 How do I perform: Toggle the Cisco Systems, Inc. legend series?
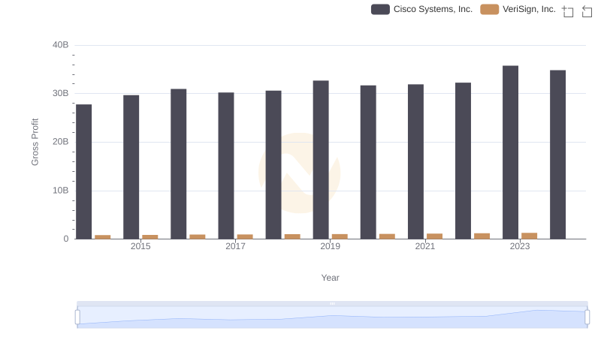(421, 9)
